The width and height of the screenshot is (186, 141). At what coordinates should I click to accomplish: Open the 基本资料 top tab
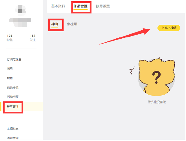(58, 6)
